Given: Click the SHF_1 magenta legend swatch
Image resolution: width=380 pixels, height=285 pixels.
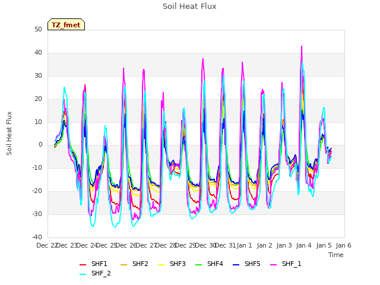Looking at the screenshot, I should 273,265.
